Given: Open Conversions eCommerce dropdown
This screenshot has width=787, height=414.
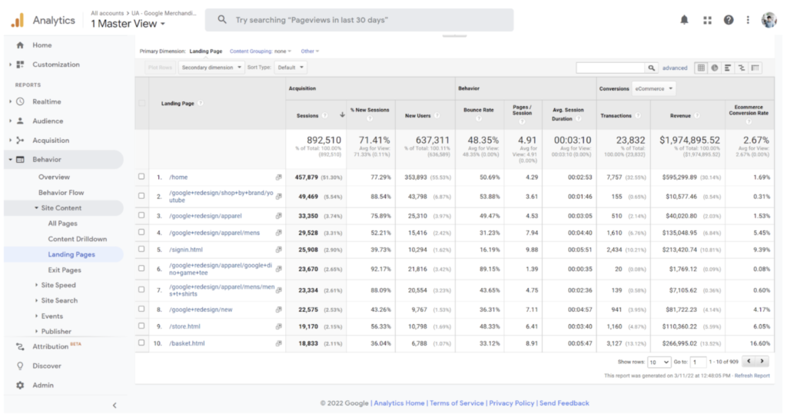Looking at the screenshot, I should (653, 88).
